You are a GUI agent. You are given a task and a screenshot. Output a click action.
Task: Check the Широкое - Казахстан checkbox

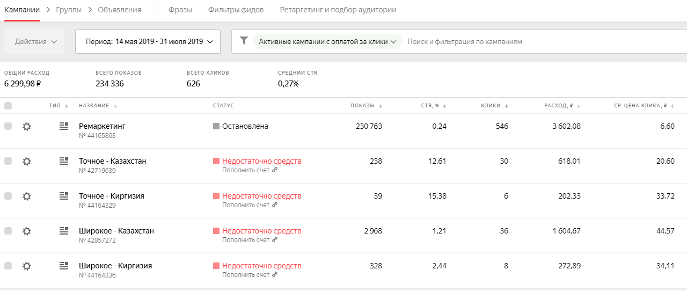tap(8, 231)
